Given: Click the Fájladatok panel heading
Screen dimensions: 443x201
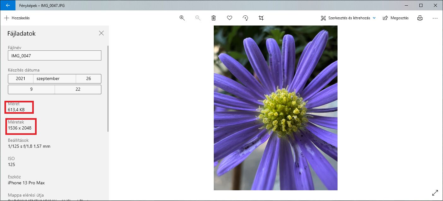Looking at the screenshot, I should click(21, 33).
